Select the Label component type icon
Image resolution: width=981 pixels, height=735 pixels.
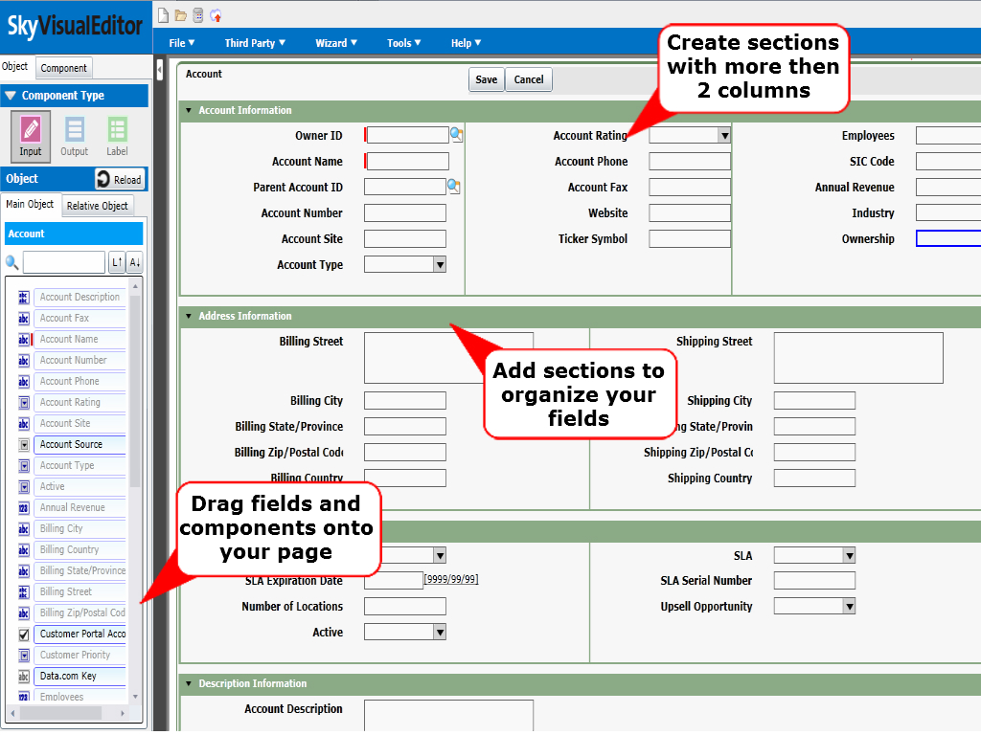(x=117, y=135)
